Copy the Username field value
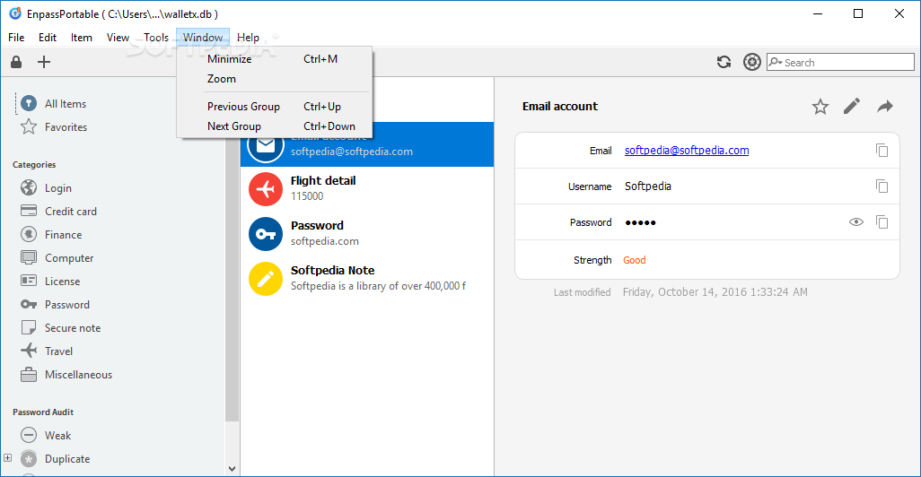 pyautogui.click(x=882, y=186)
